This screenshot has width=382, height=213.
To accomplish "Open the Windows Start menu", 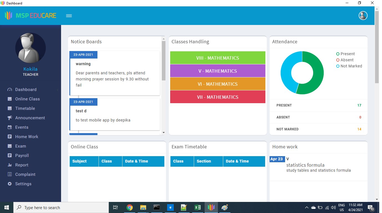I will pyautogui.click(x=7, y=207).
